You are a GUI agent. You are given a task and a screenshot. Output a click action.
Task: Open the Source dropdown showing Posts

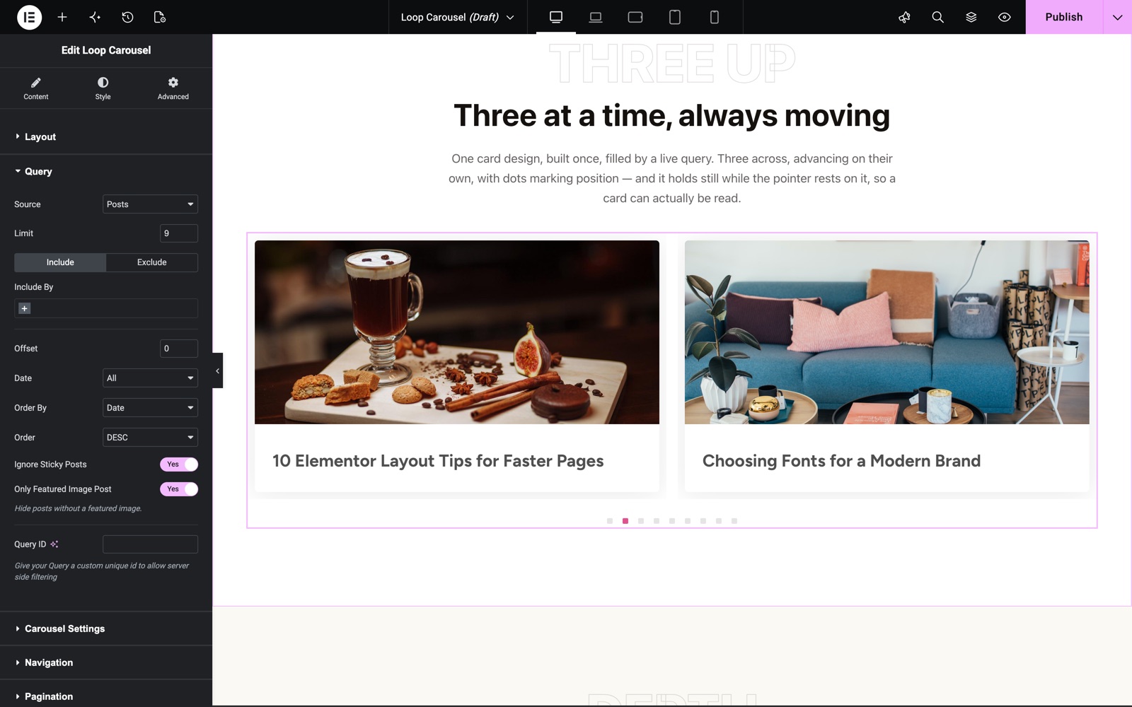pos(150,204)
